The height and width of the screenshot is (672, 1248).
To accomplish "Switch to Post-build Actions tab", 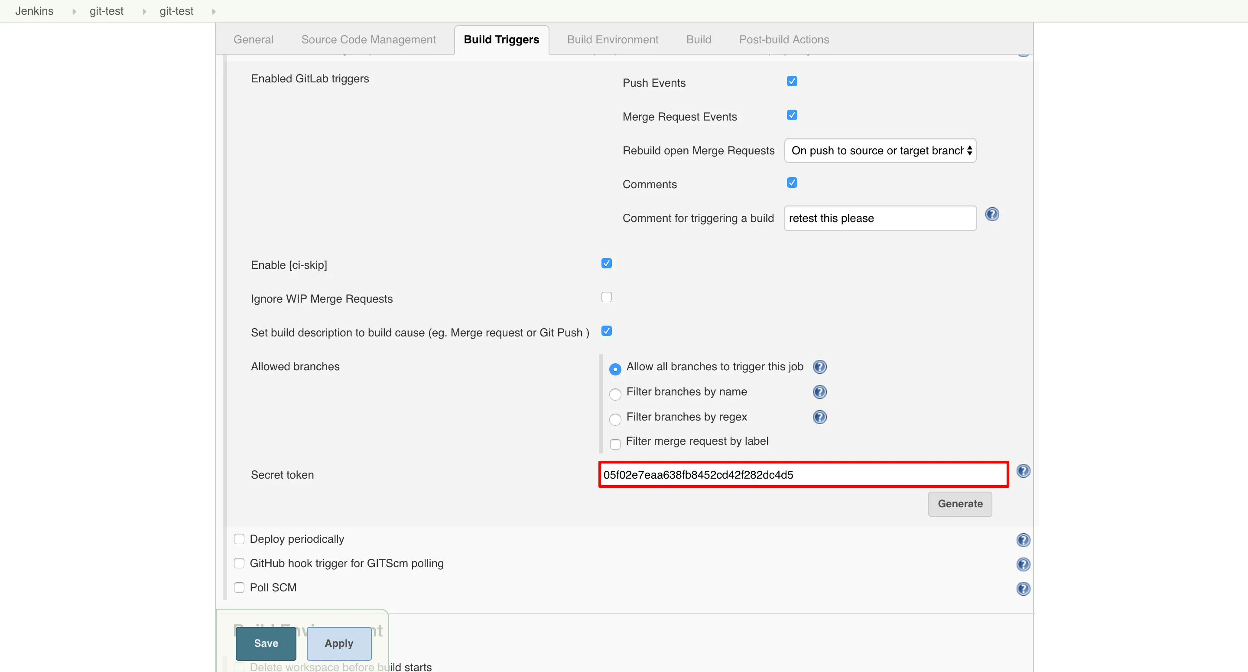I will coord(783,40).
